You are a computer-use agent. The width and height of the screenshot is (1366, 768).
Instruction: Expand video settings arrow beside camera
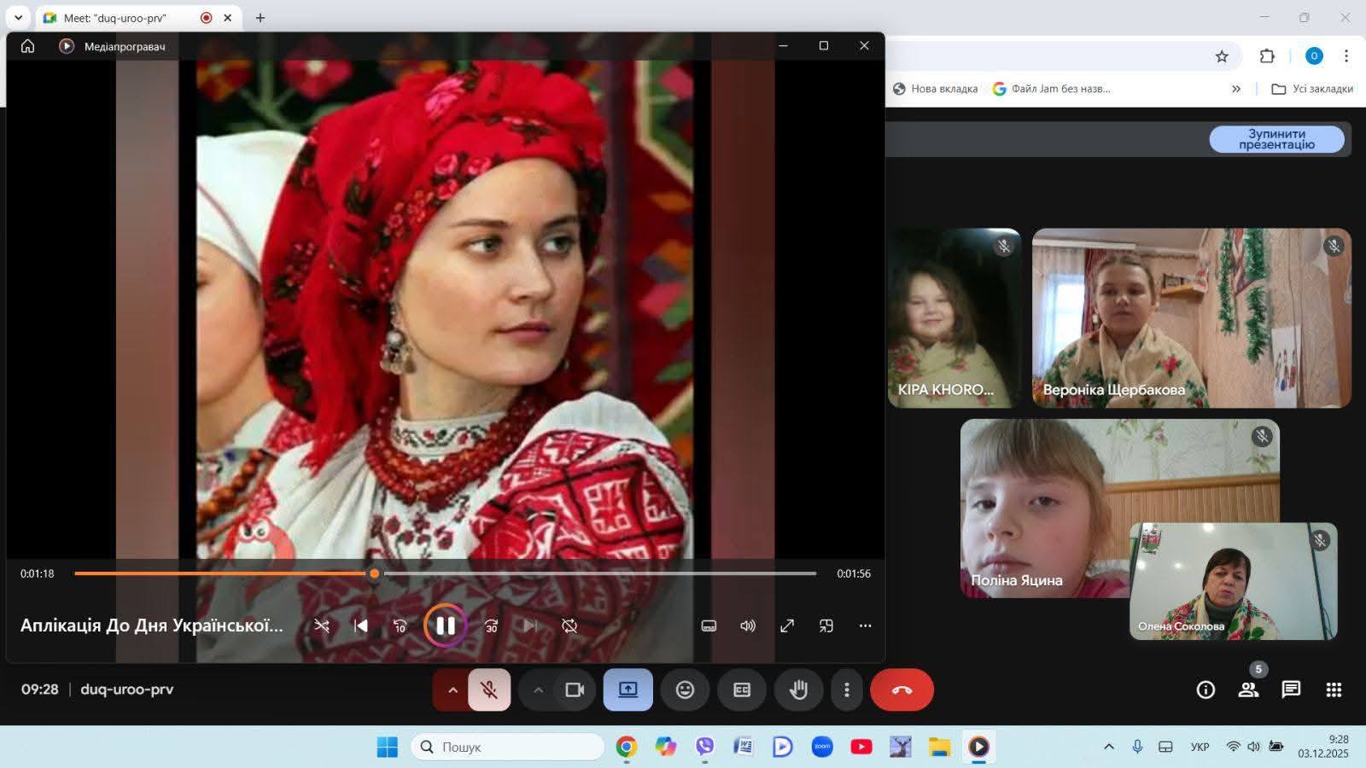[538, 689]
